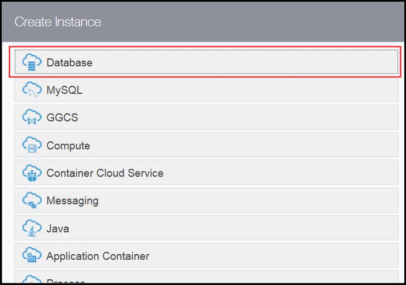Choose the Messaging label text

pos(72,201)
